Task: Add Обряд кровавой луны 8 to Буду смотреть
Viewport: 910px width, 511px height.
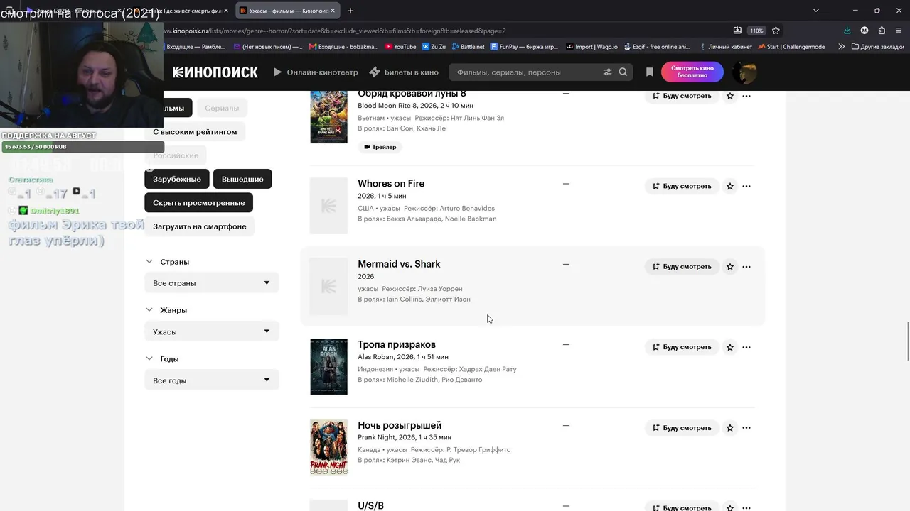Action: pos(682,96)
